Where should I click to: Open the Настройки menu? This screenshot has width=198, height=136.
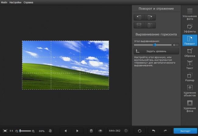click(x=16, y=2)
